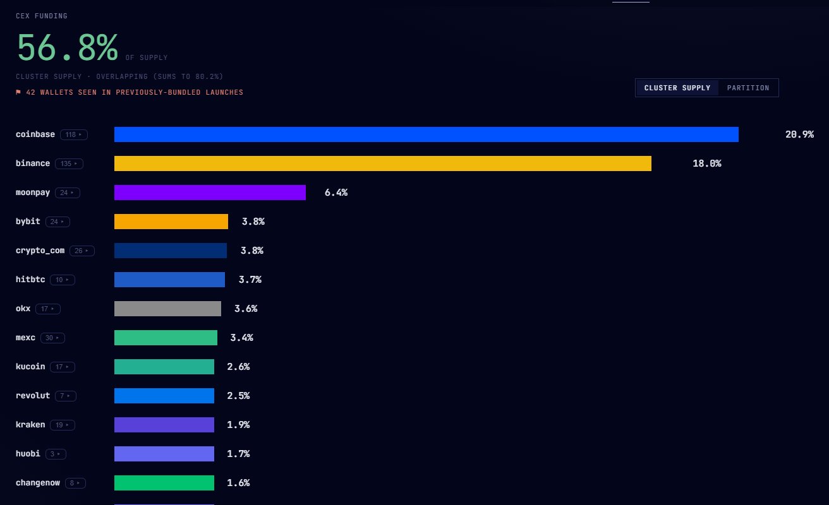Select the huobi 1.7% value
Viewport: 829px width, 505px height.
[238, 454]
